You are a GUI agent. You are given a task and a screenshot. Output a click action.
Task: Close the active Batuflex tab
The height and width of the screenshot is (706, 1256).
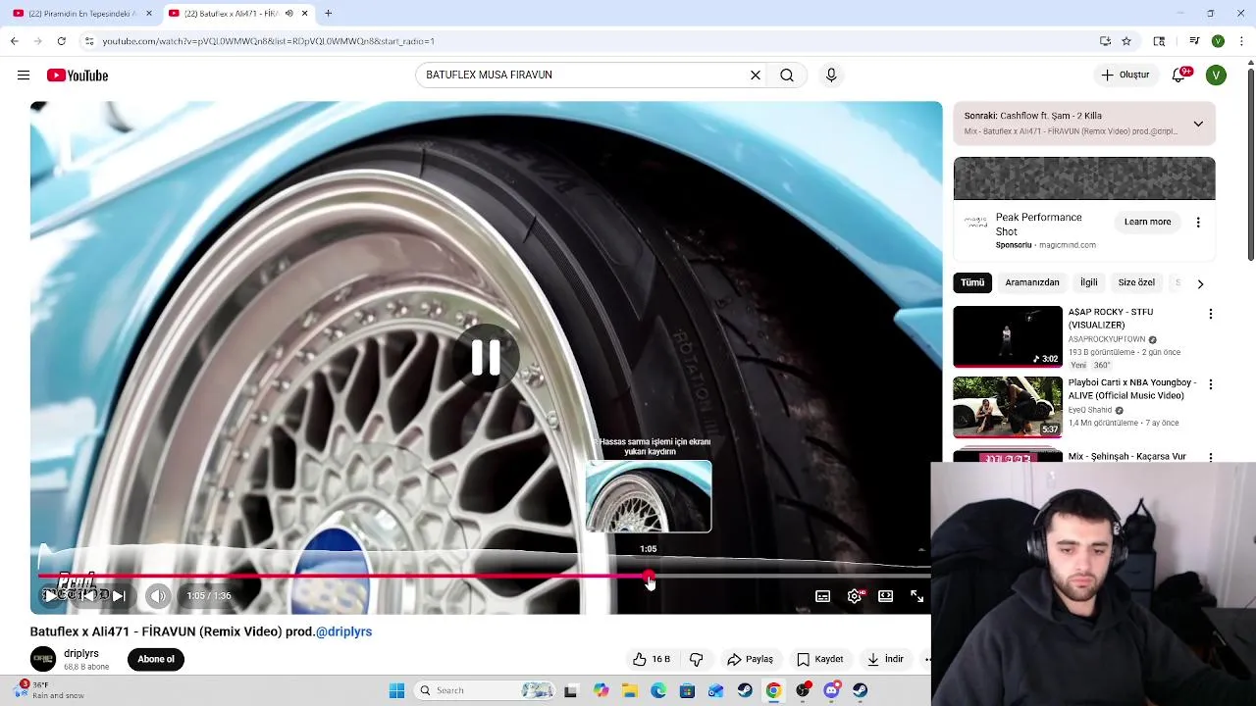tap(304, 14)
